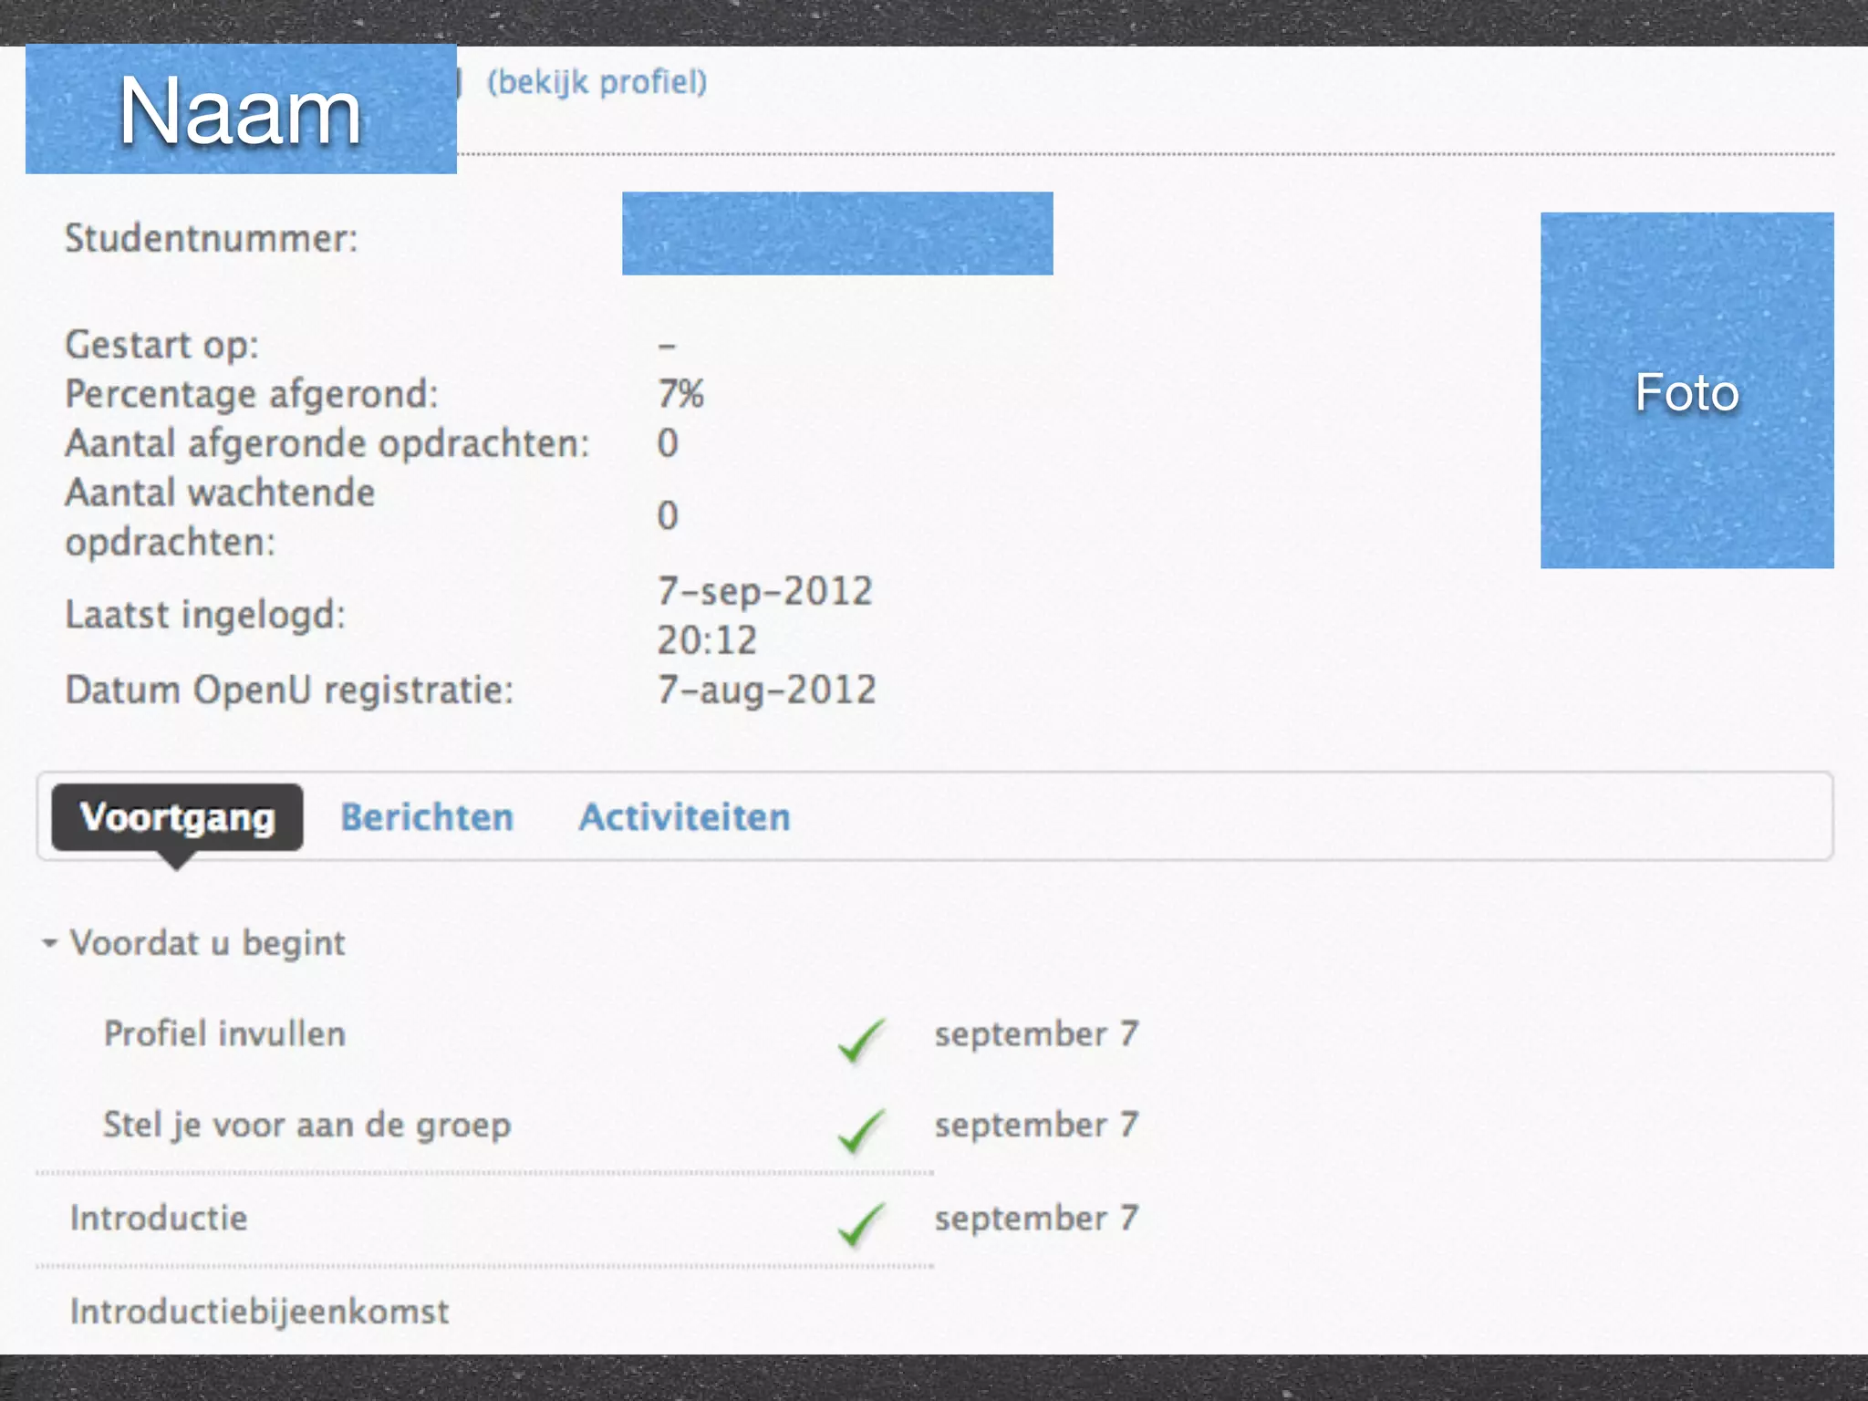Click the blue box beside Studentnummer
The image size is (1868, 1401).
[837, 233]
